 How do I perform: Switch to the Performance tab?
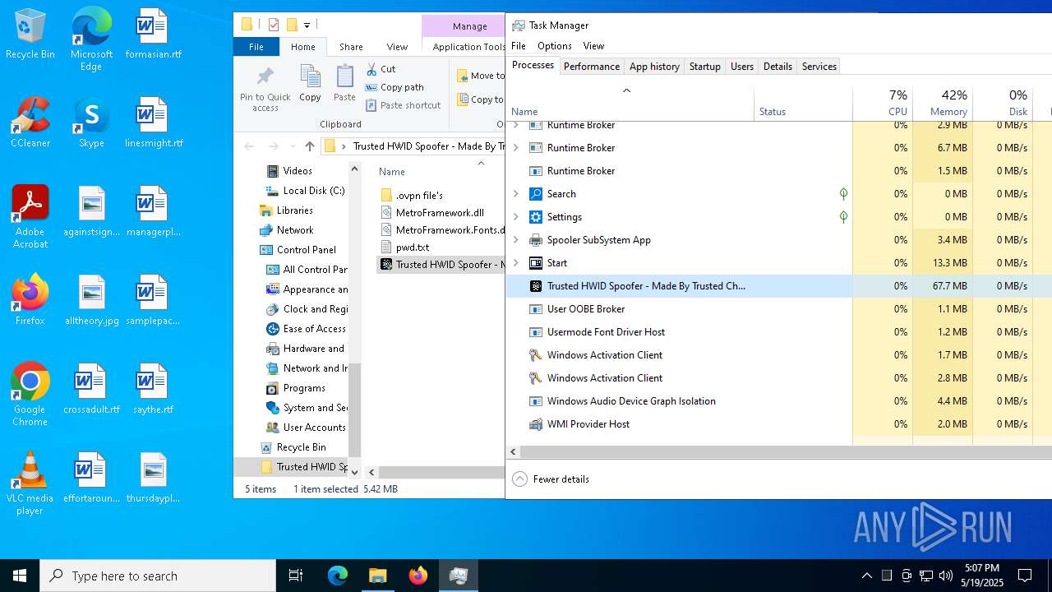[x=592, y=67]
